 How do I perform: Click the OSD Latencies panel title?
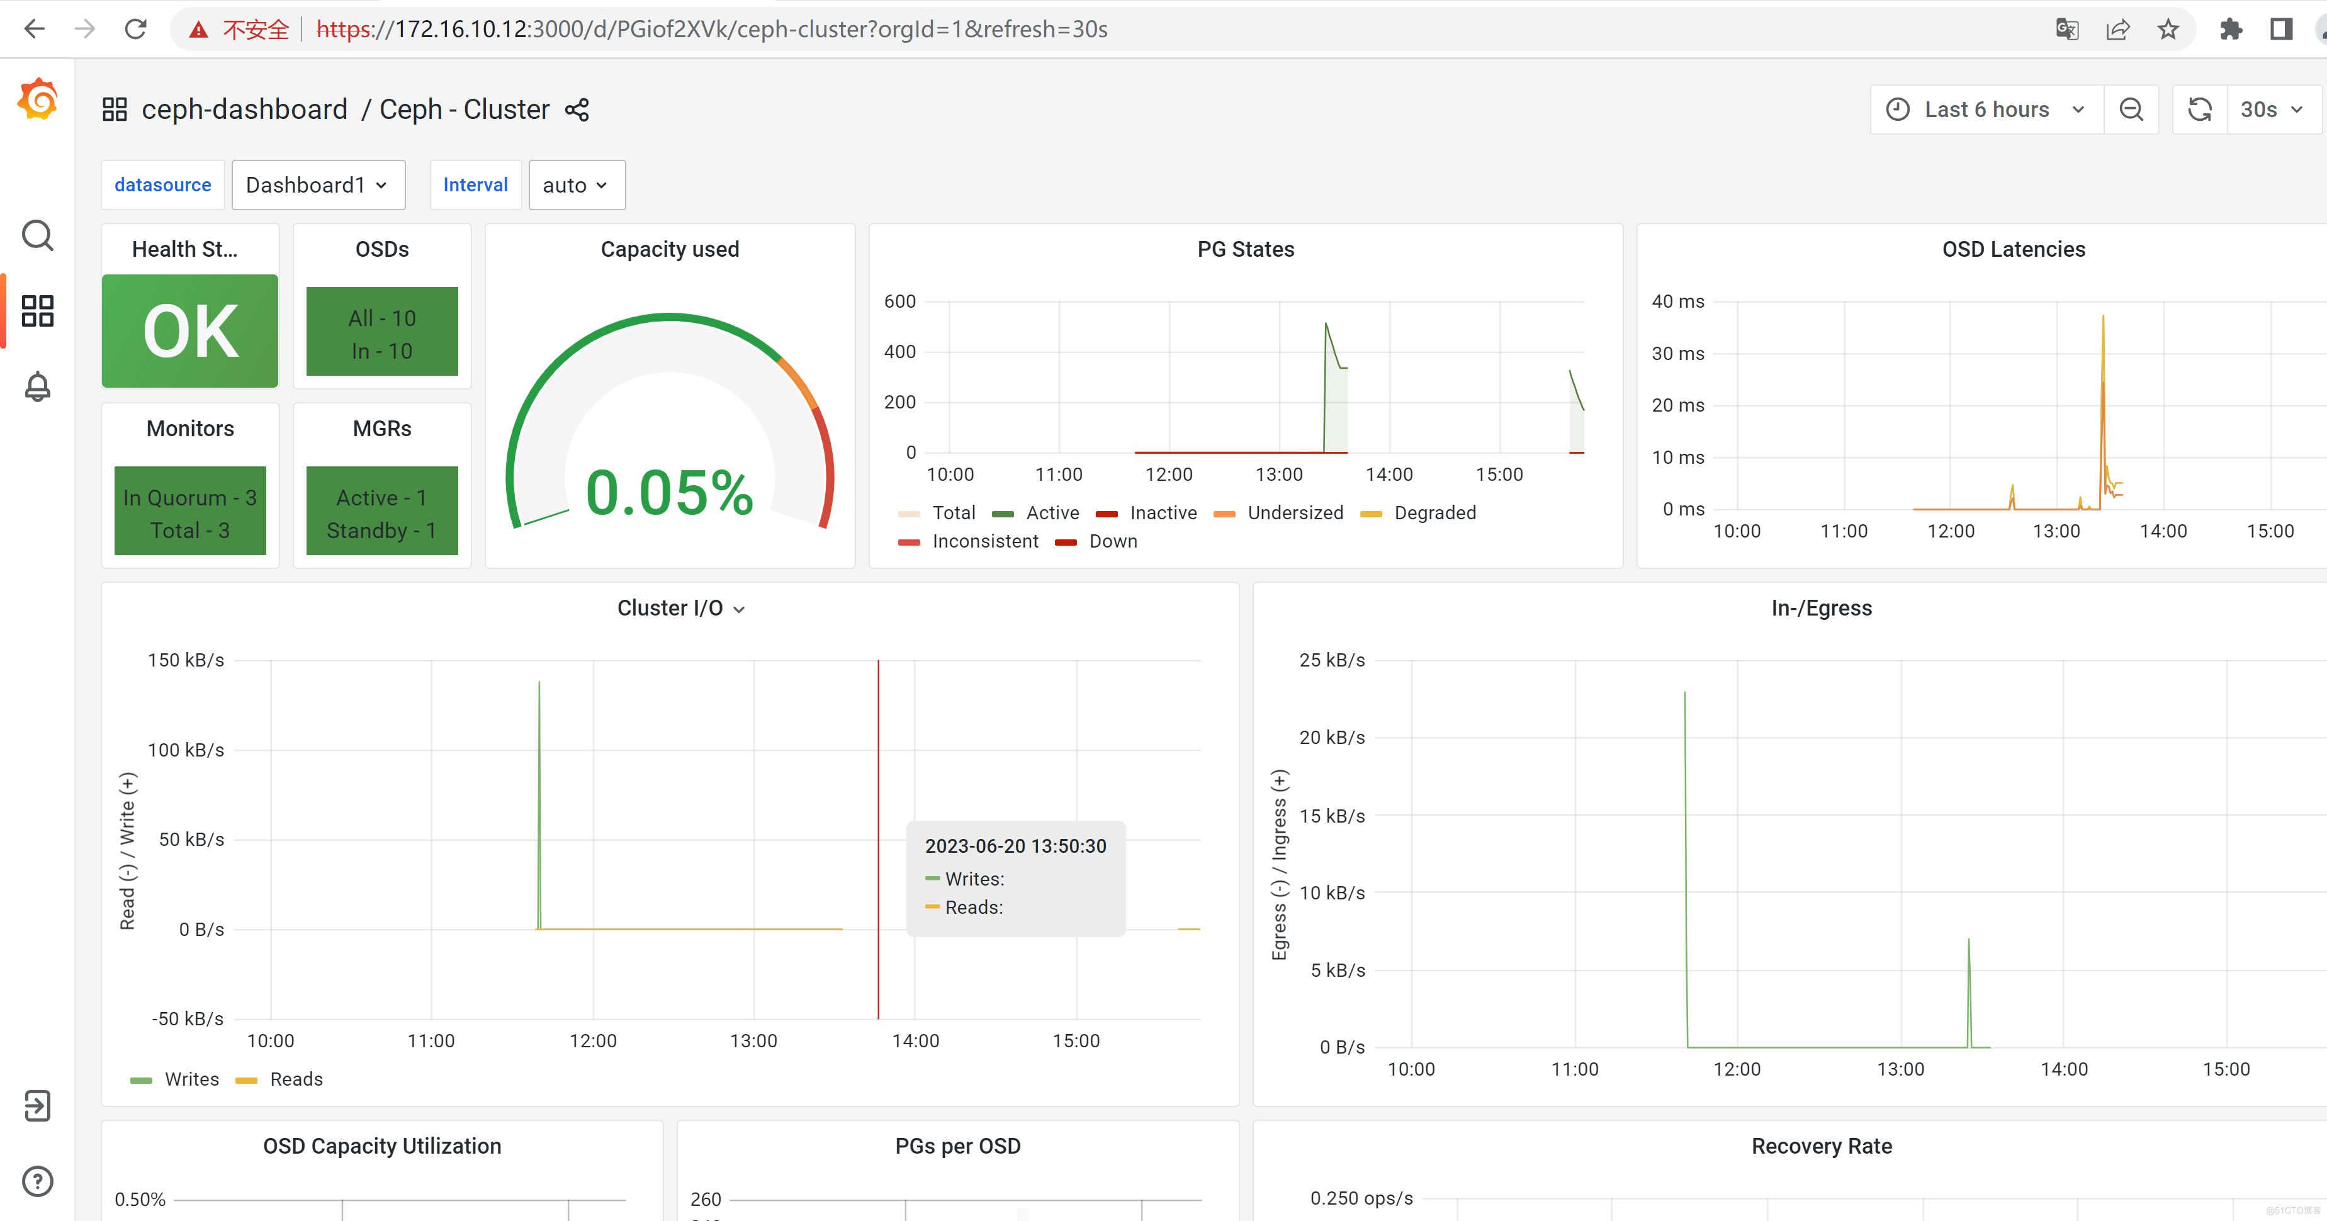[2013, 249]
